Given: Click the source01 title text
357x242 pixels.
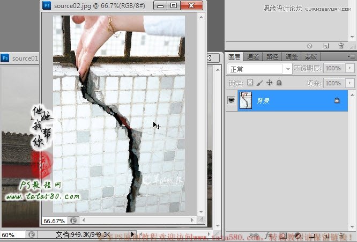Looking at the screenshot, I should click(x=25, y=58).
